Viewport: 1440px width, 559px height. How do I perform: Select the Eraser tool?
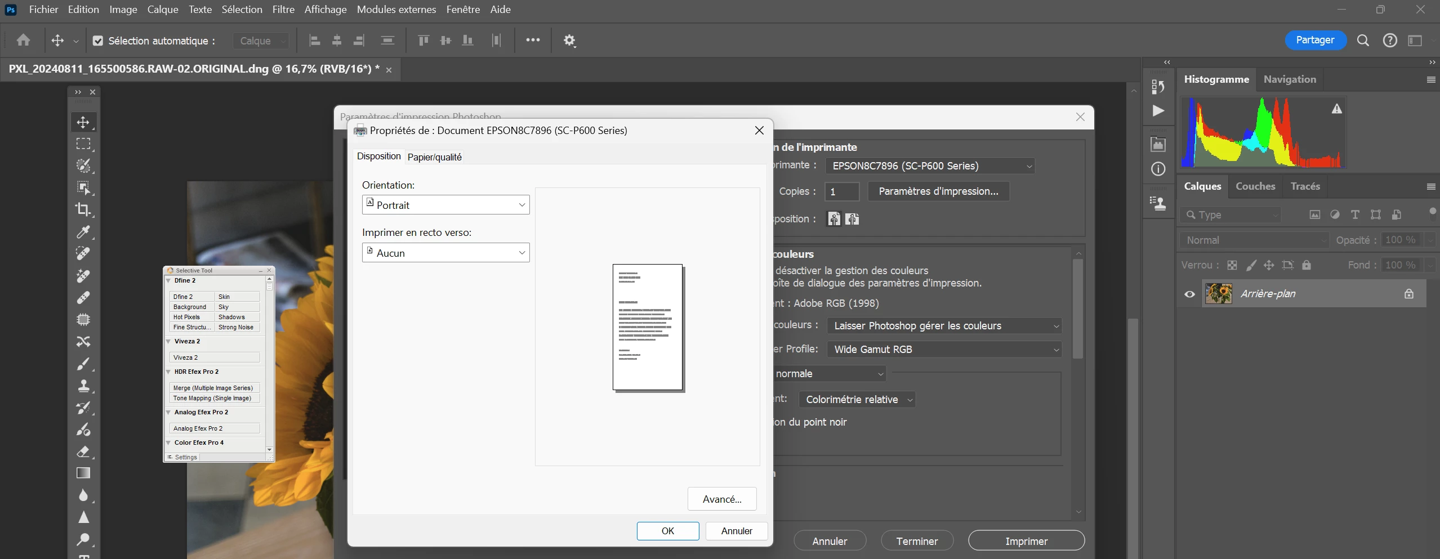tap(83, 451)
